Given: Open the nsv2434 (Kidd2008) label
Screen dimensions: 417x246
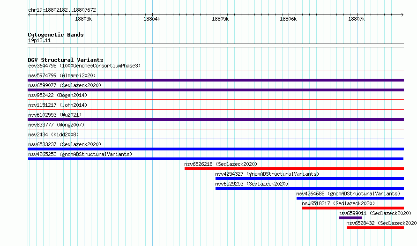Looking at the screenshot, I should pos(53,134).
